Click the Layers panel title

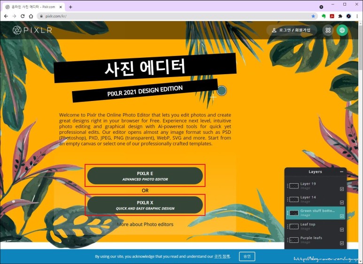click(315, 171)
